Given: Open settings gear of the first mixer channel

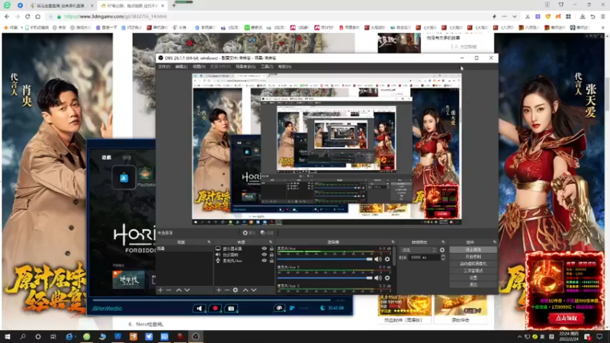Looking at the screenshot, I should pyautogui.click(x=387, y=259).
